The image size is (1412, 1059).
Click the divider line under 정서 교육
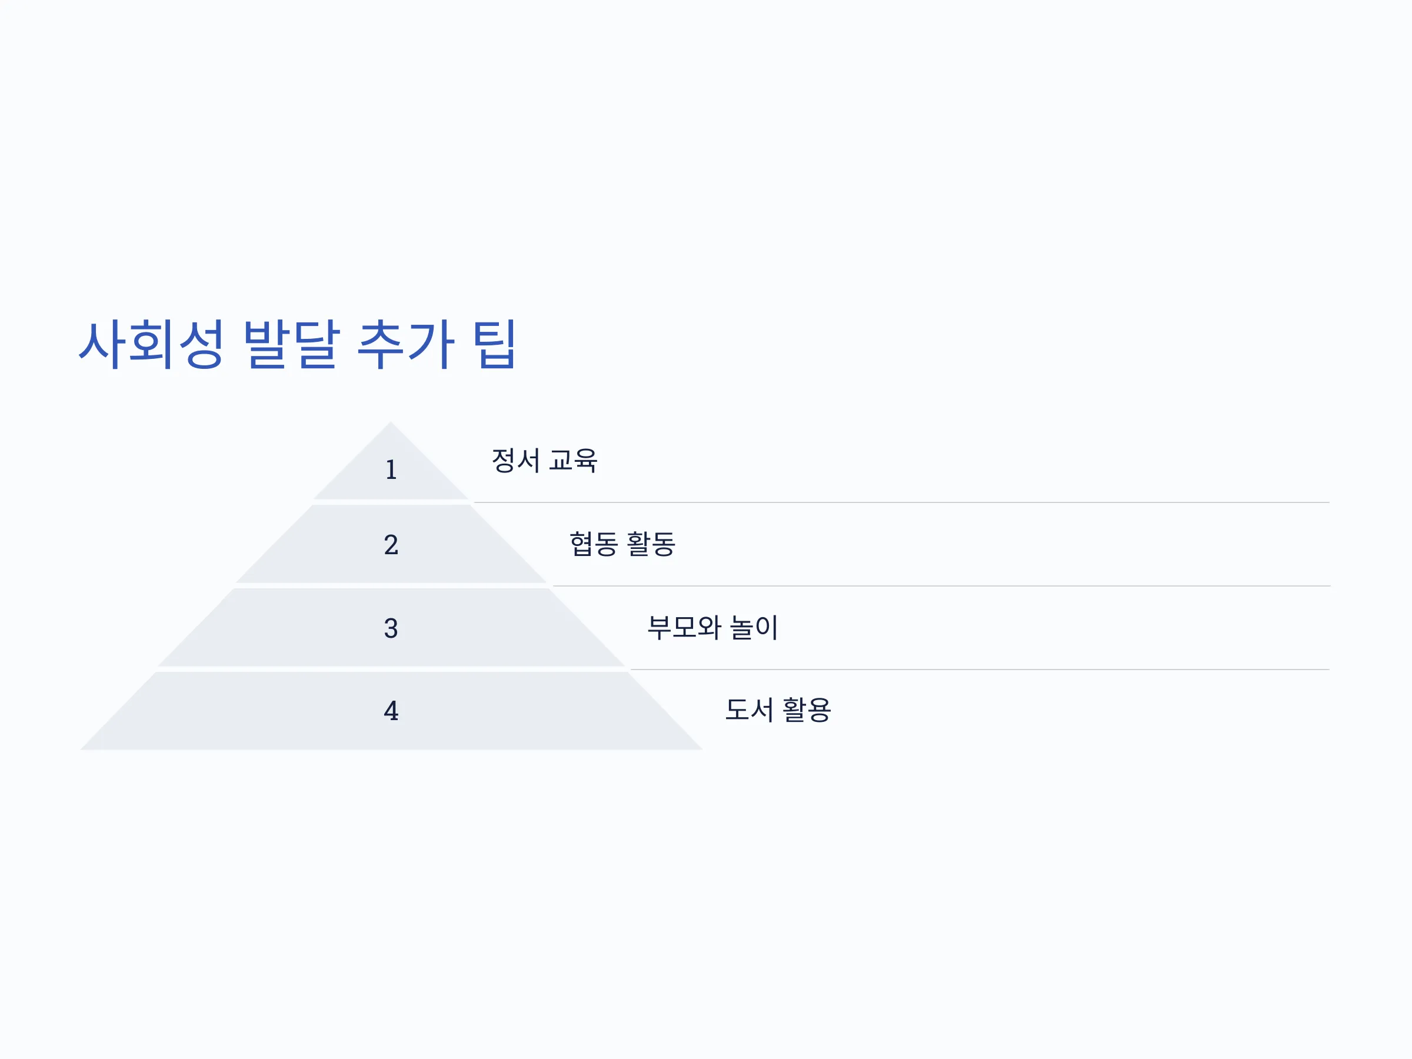tap(901, 502)
